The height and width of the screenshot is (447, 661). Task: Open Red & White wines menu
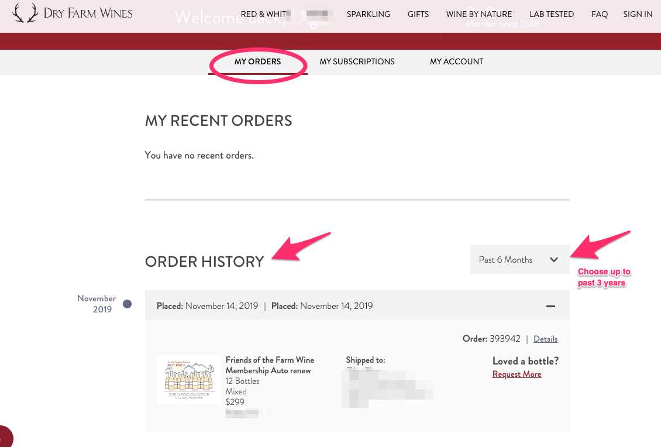click(264, 14)
